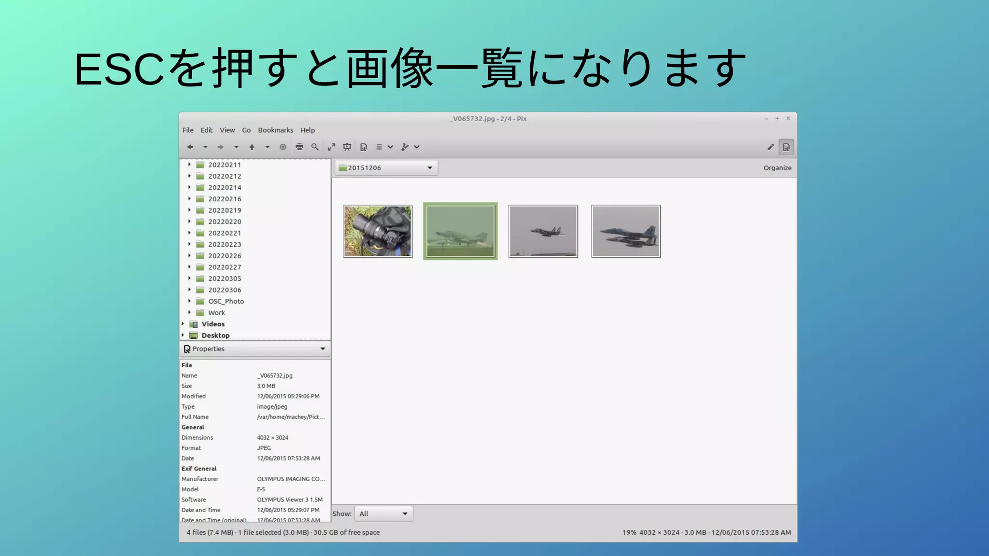The image size is (989, 556).
Task: Click the Organize button
Action: (x=777, y=168)
